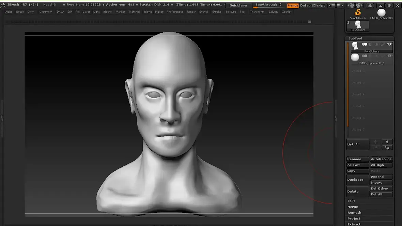Screen dimensions: 402x226
Task: Click the PolySphere head tool thumbnail
Action: pos(358,25)
